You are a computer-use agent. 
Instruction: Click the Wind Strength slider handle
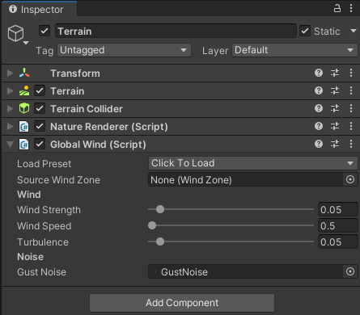pyautogui.click(x=160, y=209)
